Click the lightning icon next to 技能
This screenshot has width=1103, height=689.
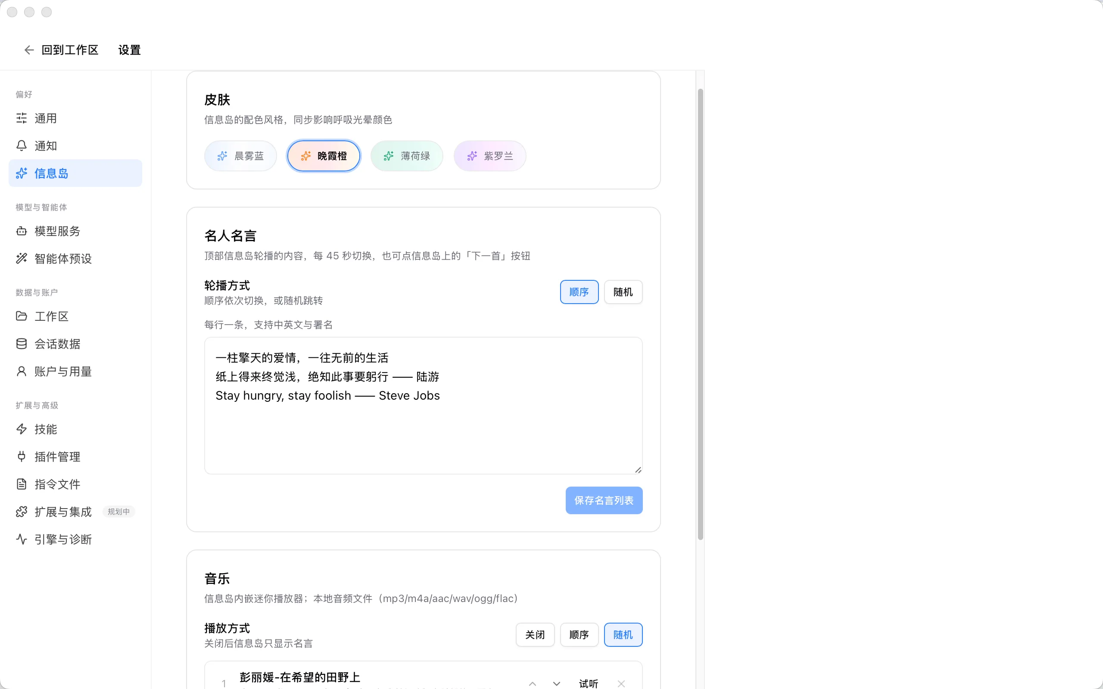coord(22,429)
